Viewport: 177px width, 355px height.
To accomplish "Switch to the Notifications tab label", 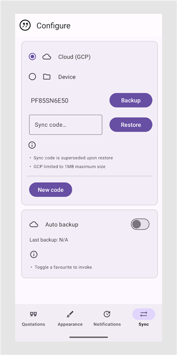I will (107, 324).
